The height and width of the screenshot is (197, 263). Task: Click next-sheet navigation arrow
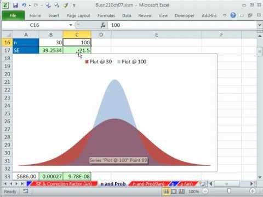tap(16, 184)
